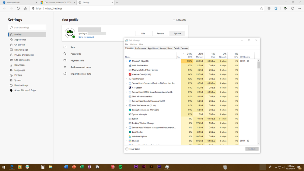Expand Service Host: Windows Management Instrumentation row
The height and width of the screenshot is (171, 304).
click(x=126, y=127)
